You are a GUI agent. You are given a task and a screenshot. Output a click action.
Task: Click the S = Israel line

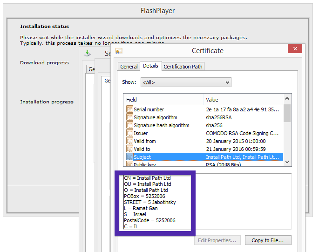tap(135, 214)
